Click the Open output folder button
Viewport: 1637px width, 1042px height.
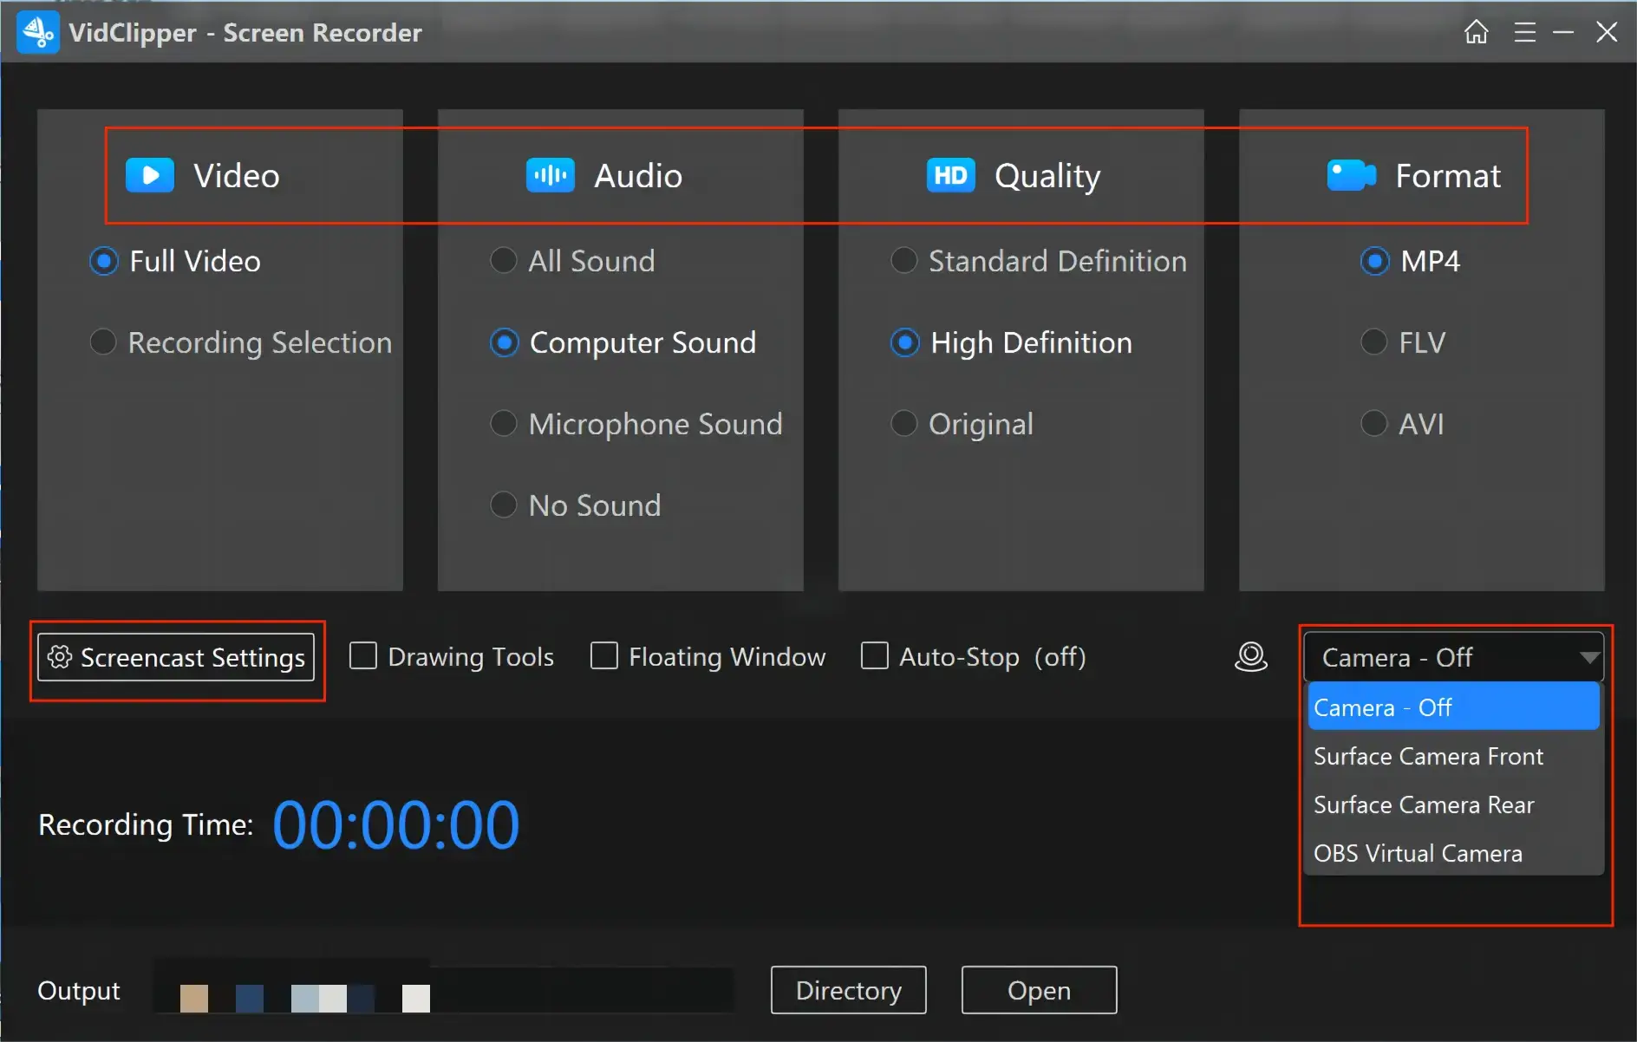pos(1040,990)
